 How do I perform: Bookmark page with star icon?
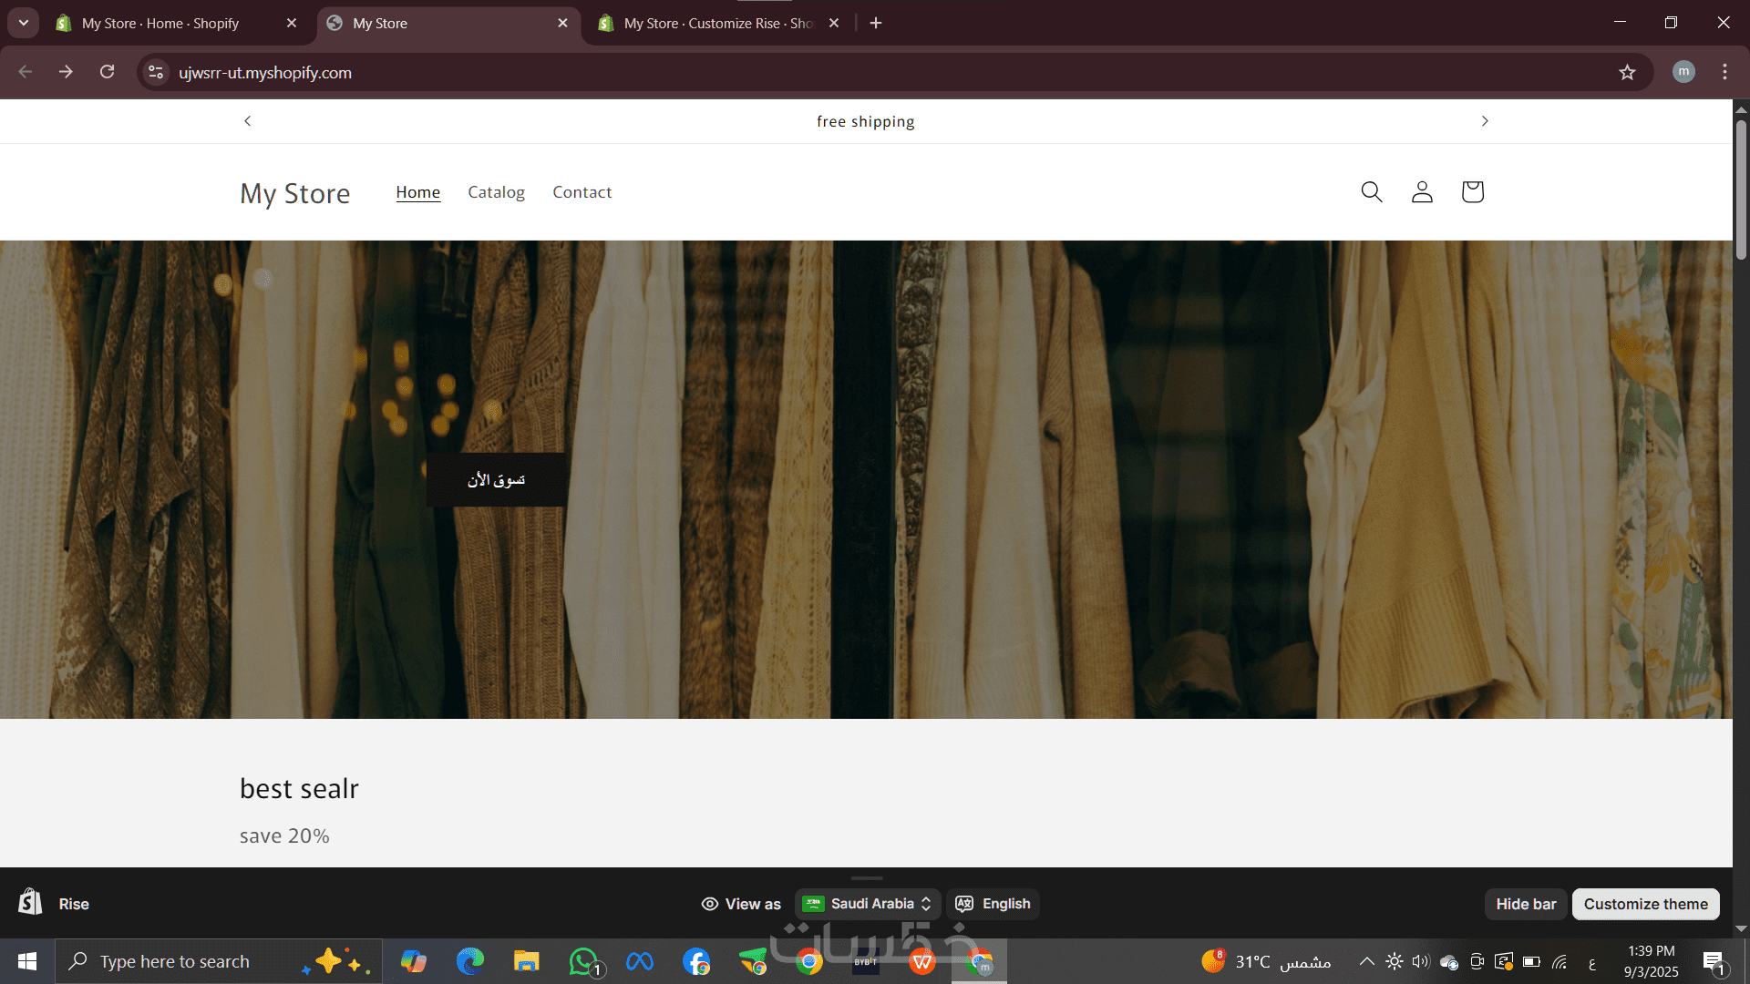(1627, 72)
